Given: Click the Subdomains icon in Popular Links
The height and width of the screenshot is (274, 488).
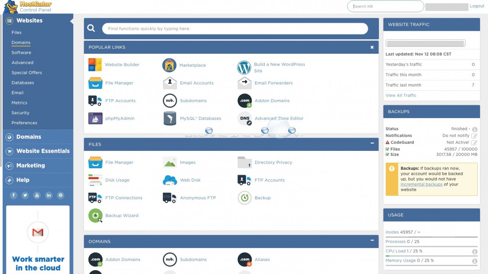Looking at the screenshot, I should (170, 101).
